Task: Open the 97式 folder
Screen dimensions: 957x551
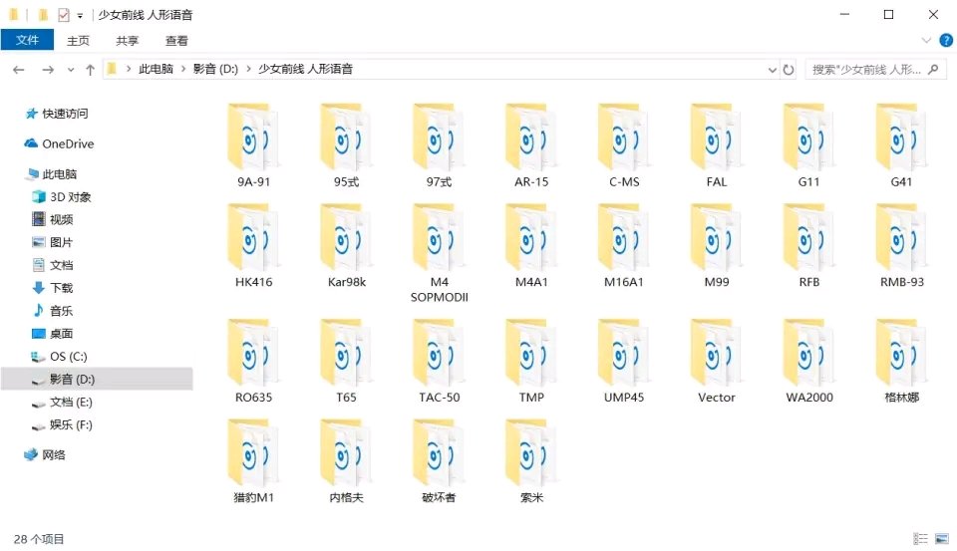Action: (x=439, y=145)
